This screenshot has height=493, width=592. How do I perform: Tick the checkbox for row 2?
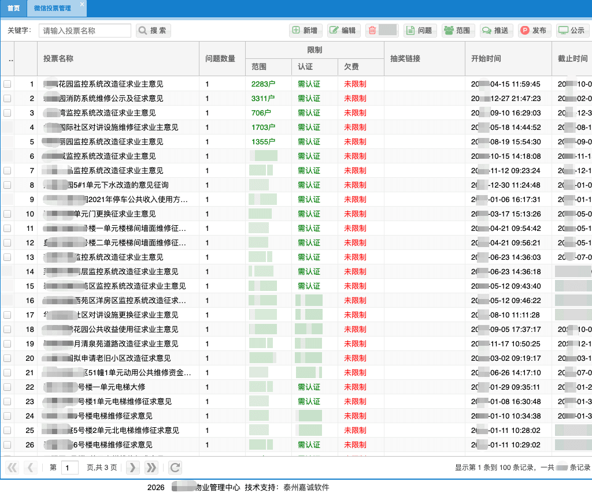(7, 98)
